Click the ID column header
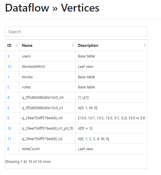This screenshot has width=161, height=175. pyautogui.click(x=12, y=45)
